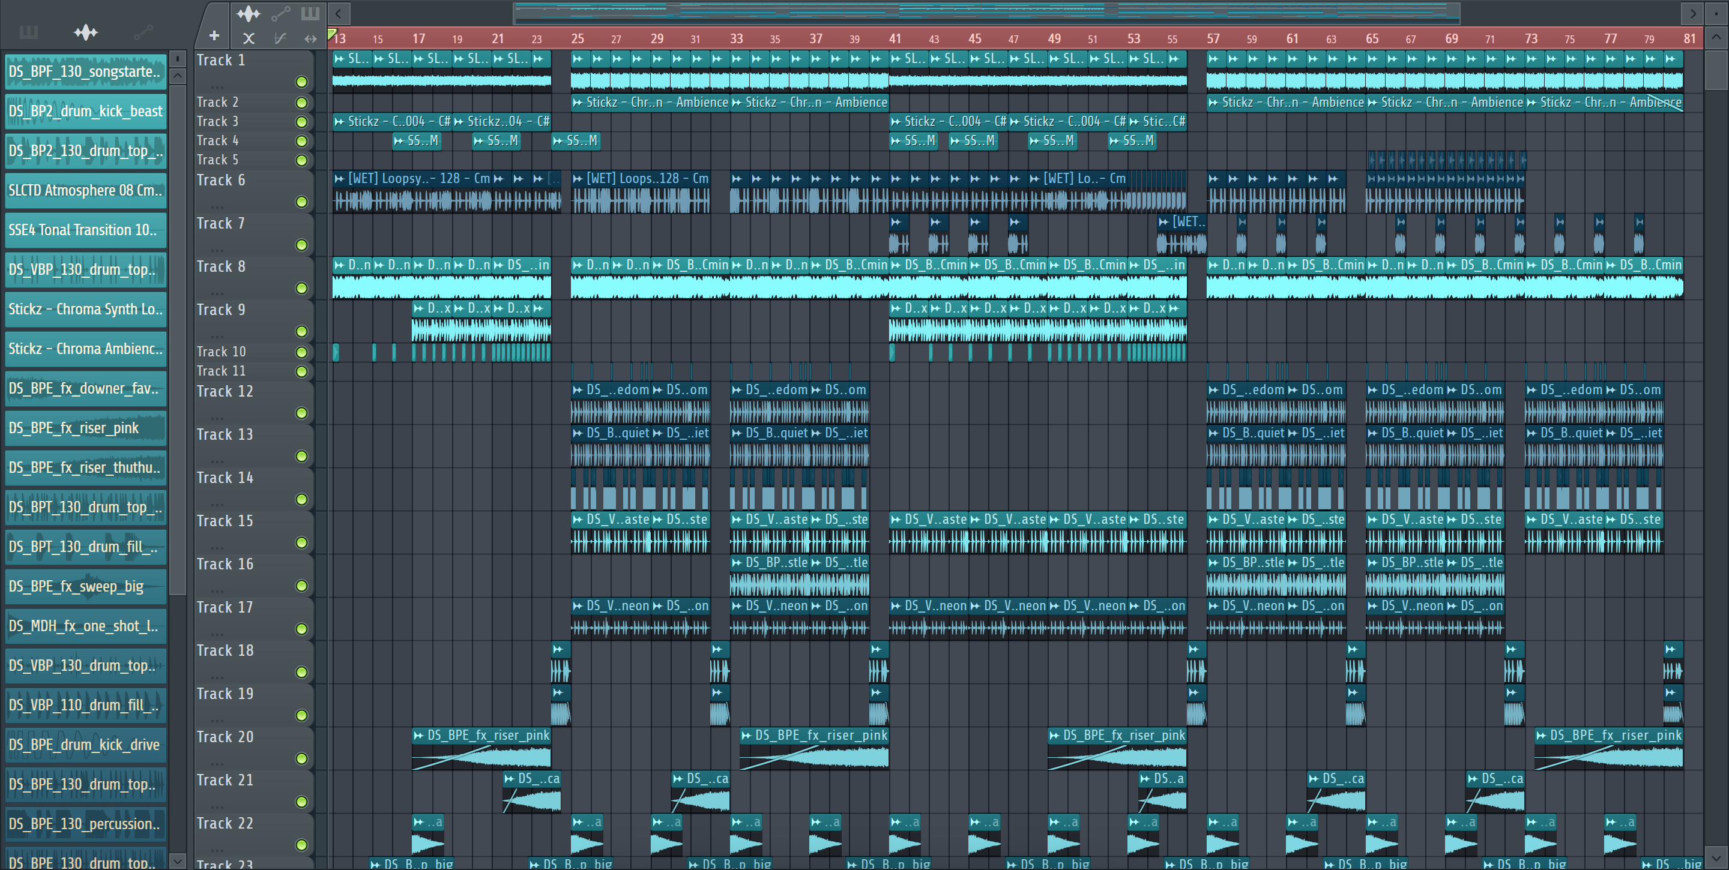Jump to bar 57 on the timeline ruler
The width and height of the screenshot is (1729, 870).
1213,38
